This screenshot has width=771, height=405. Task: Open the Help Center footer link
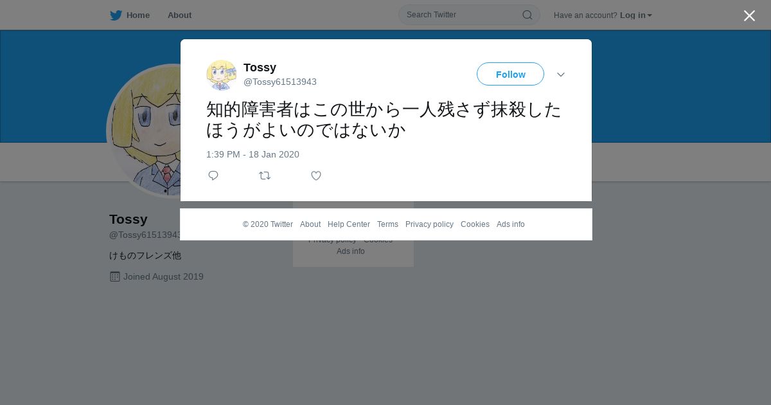349,224
